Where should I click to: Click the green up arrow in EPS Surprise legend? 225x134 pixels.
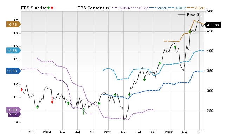[x=49, y=8]
